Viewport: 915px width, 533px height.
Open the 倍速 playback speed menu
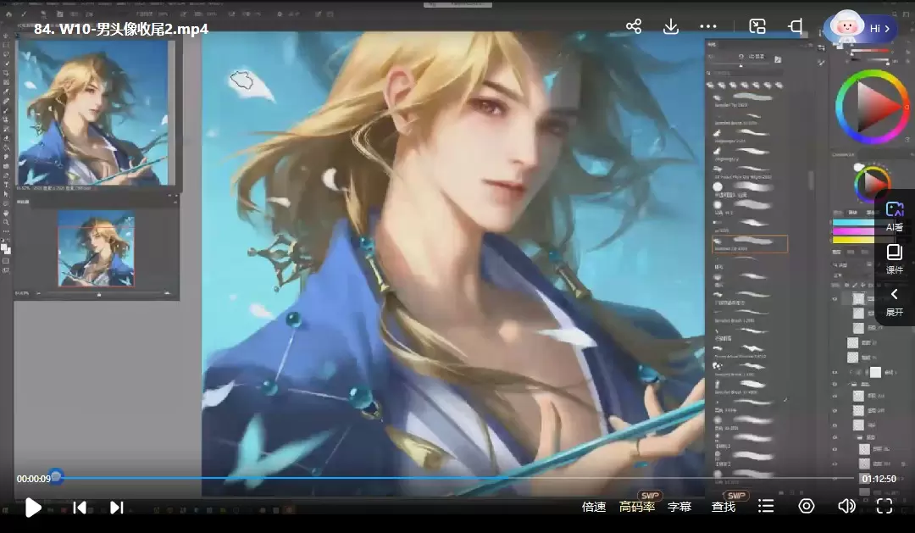click(594, 507)
